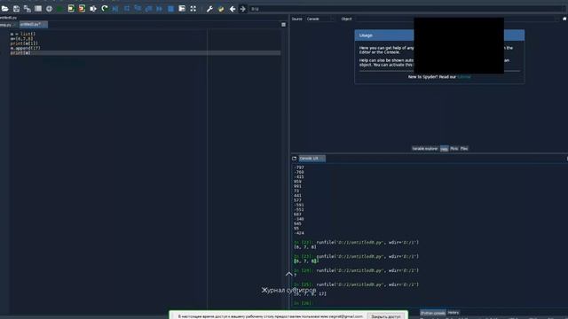The width and height of the screenshot is (568, 319).
Task: Switch to the History bottom tab
Action: tap(454, 313)
